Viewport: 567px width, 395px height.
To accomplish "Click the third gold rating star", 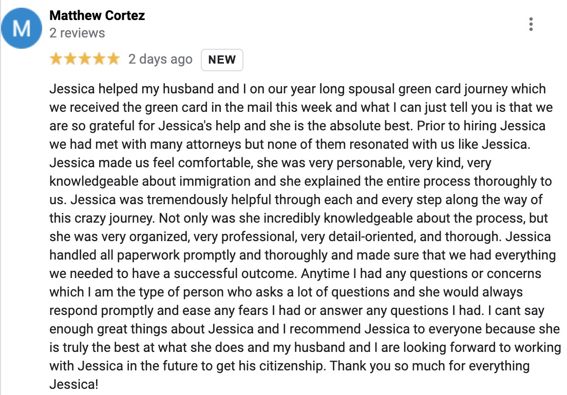I will pyautogui.click(x=85, y=58).
